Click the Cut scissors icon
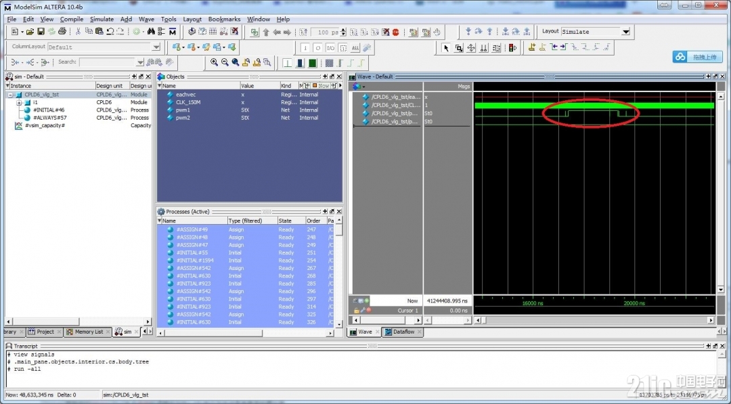Viewport: 731px width, 404px height. pos(78,32)
